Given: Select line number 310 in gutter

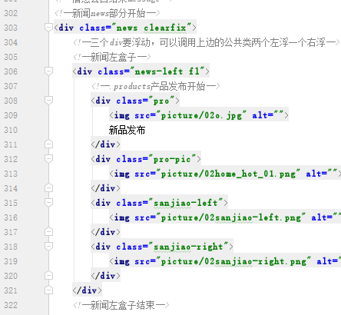Looking at the screenshot, I should (x=11, y=130).
